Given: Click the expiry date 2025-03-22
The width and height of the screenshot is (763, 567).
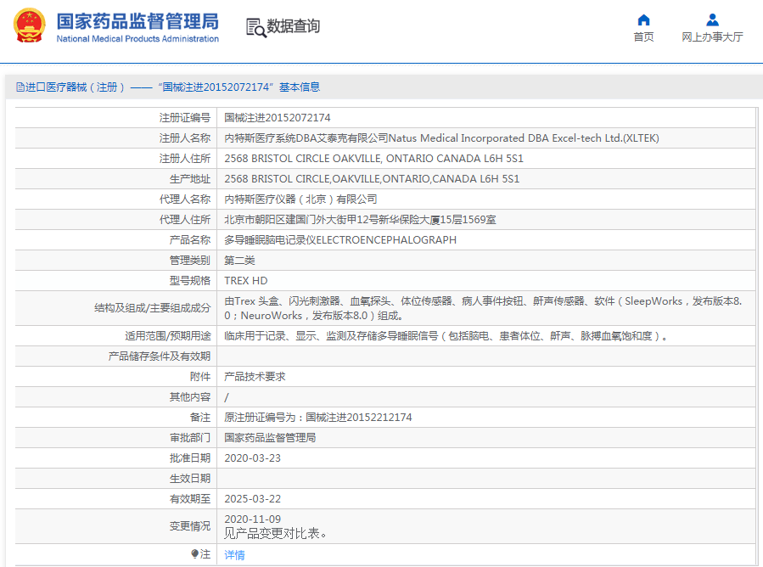Looking at the screenshot, I should point(252,499).
